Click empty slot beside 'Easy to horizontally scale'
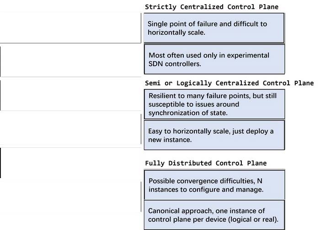 pyautogui.click(x=70, y=129)
